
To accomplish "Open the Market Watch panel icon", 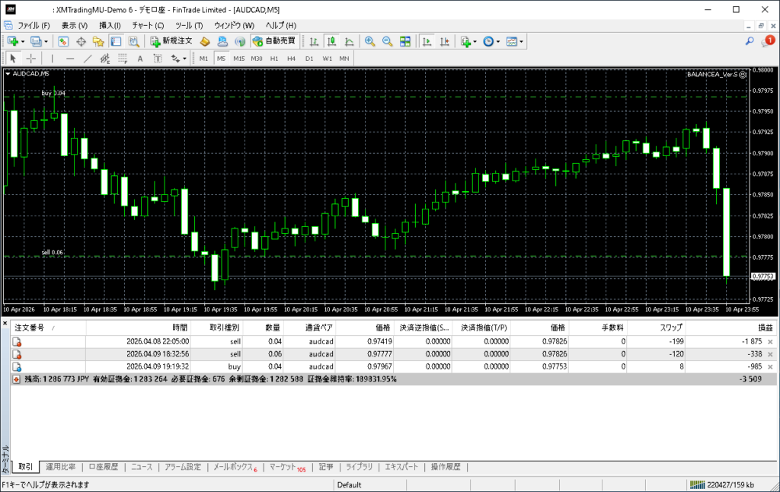I will (x=63, y=41).
